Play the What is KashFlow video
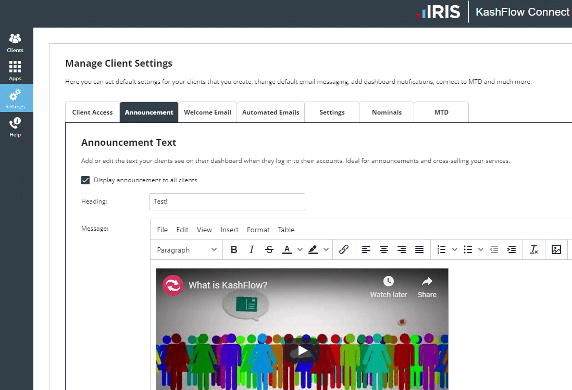This screenshot has height=390, width=572. click(302, 350)
